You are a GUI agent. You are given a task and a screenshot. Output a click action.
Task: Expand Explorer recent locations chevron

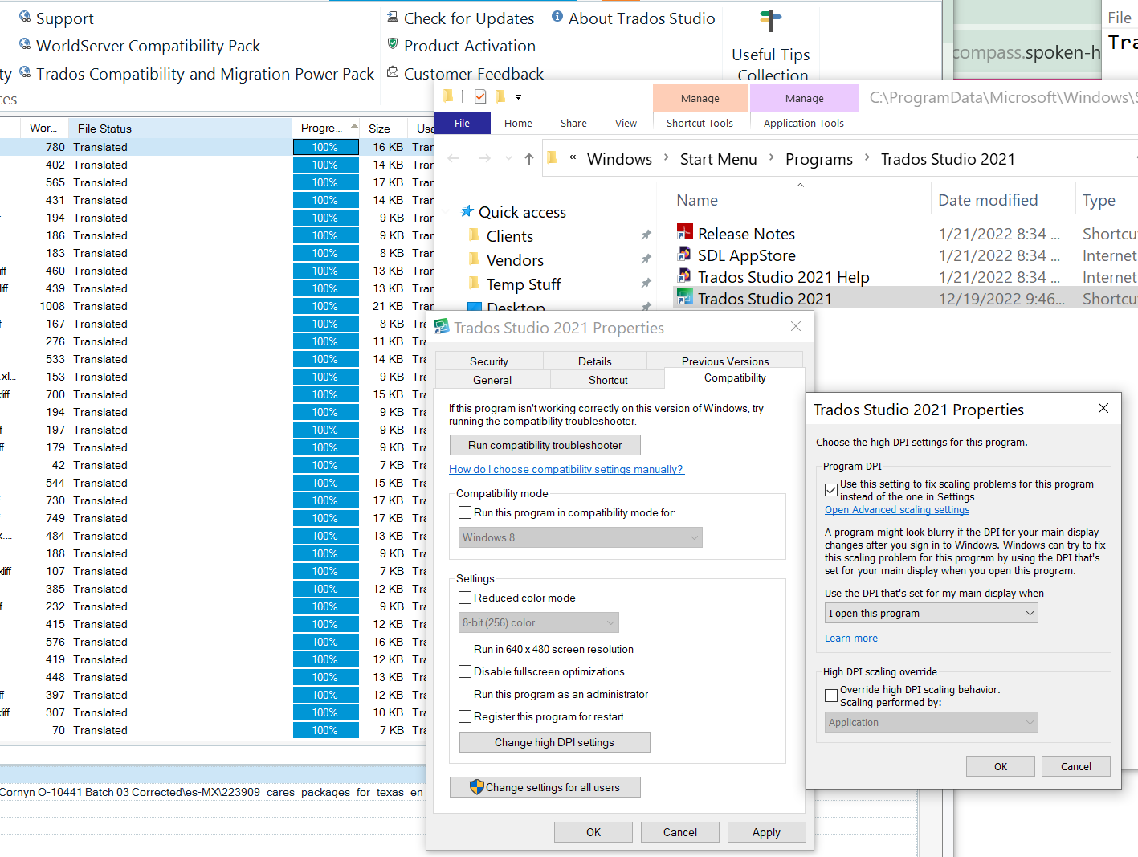[508, 159]
